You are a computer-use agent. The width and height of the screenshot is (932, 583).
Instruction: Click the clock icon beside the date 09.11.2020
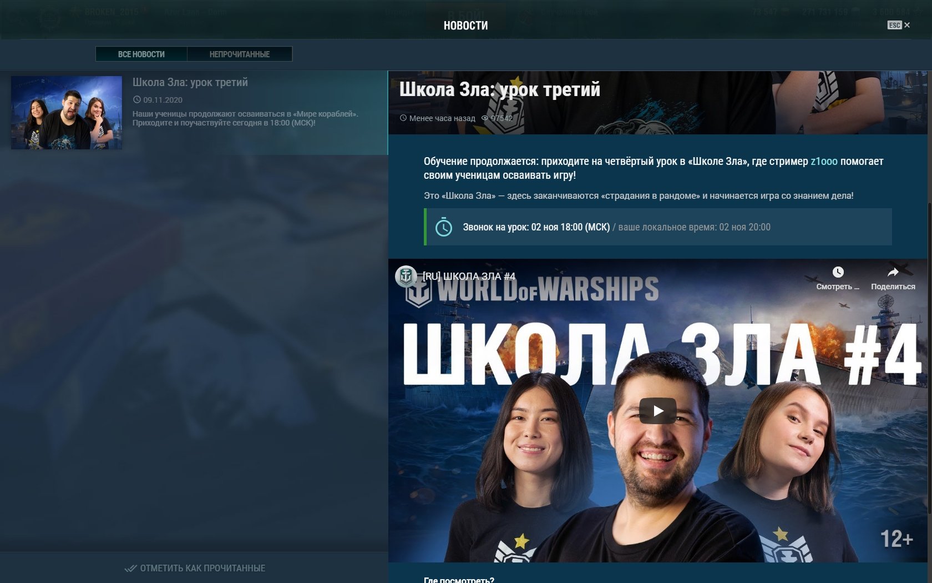[137, 100]
